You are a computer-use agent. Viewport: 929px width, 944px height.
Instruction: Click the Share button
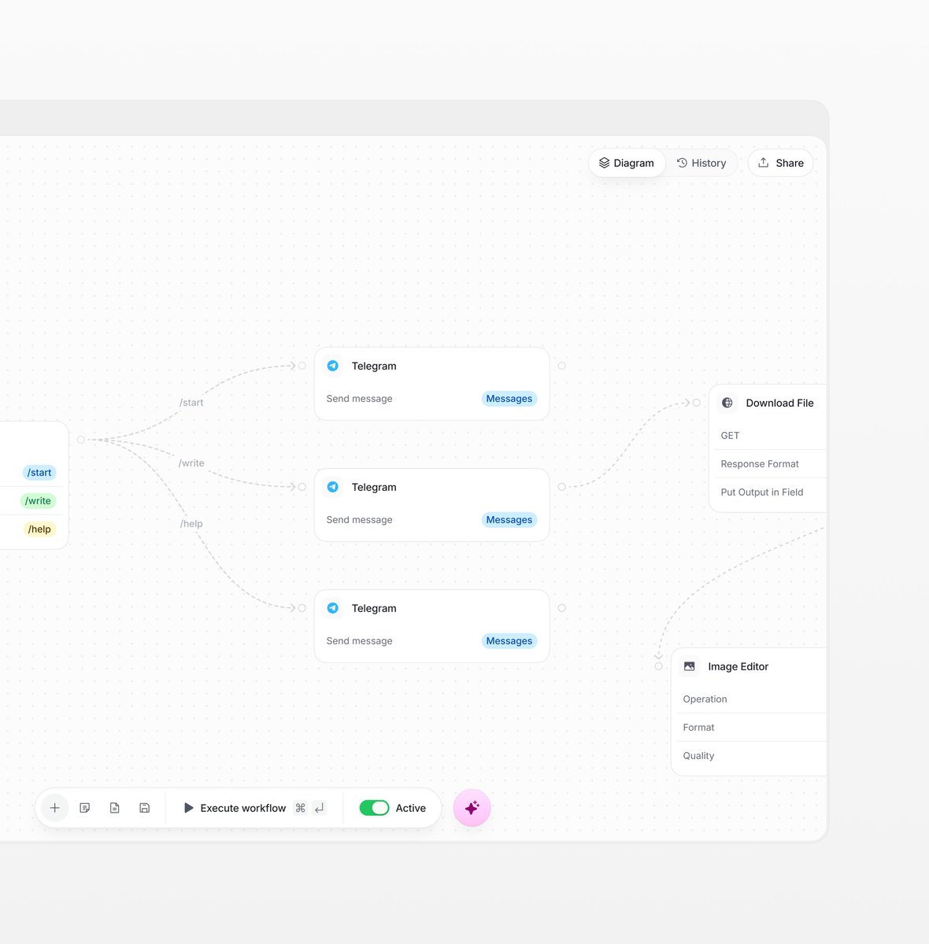point(780,163)
